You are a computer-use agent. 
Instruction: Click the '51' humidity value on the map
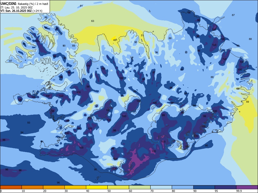point(142,35)
